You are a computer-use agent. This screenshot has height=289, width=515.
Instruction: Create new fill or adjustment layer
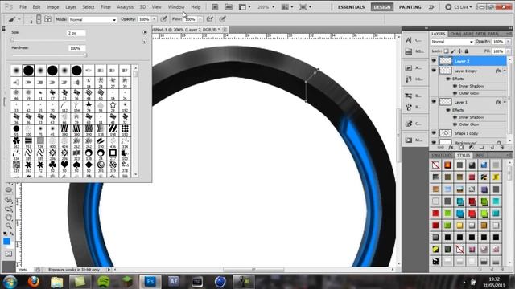472,148
